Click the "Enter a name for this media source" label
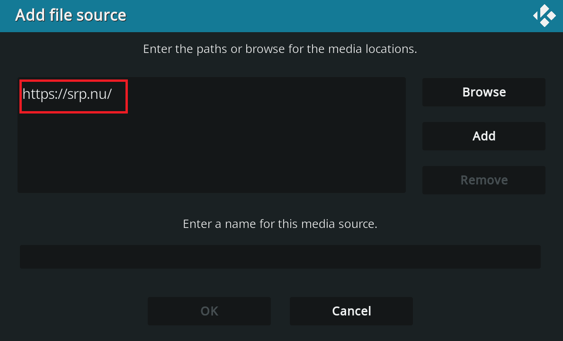The image size is (563, 341). (280, 224)
